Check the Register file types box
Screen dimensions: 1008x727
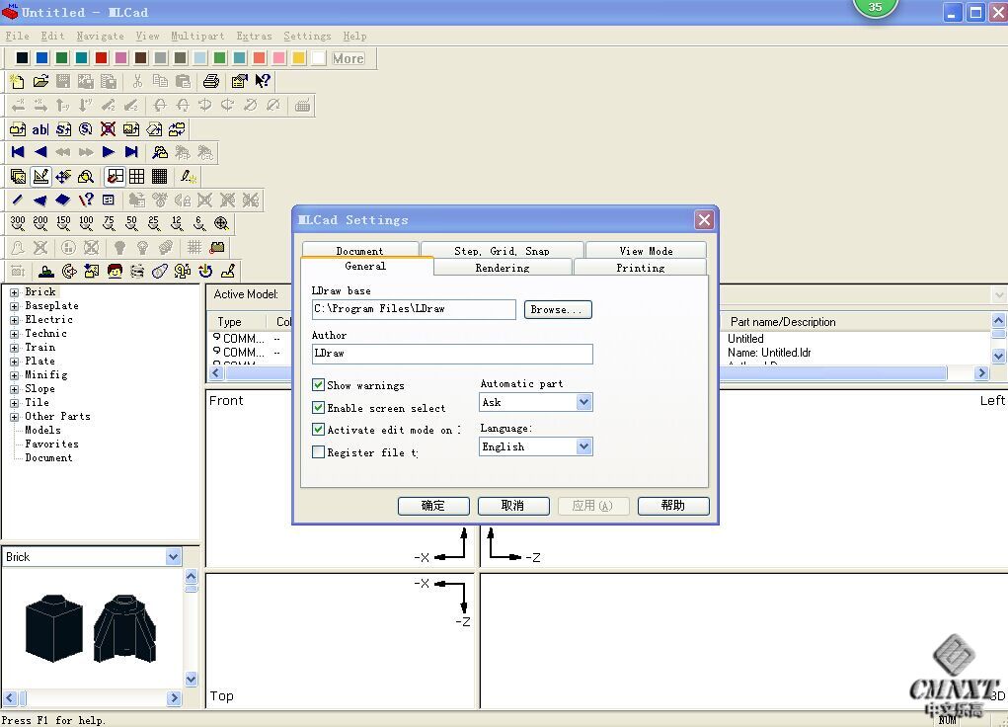point(318,452)
